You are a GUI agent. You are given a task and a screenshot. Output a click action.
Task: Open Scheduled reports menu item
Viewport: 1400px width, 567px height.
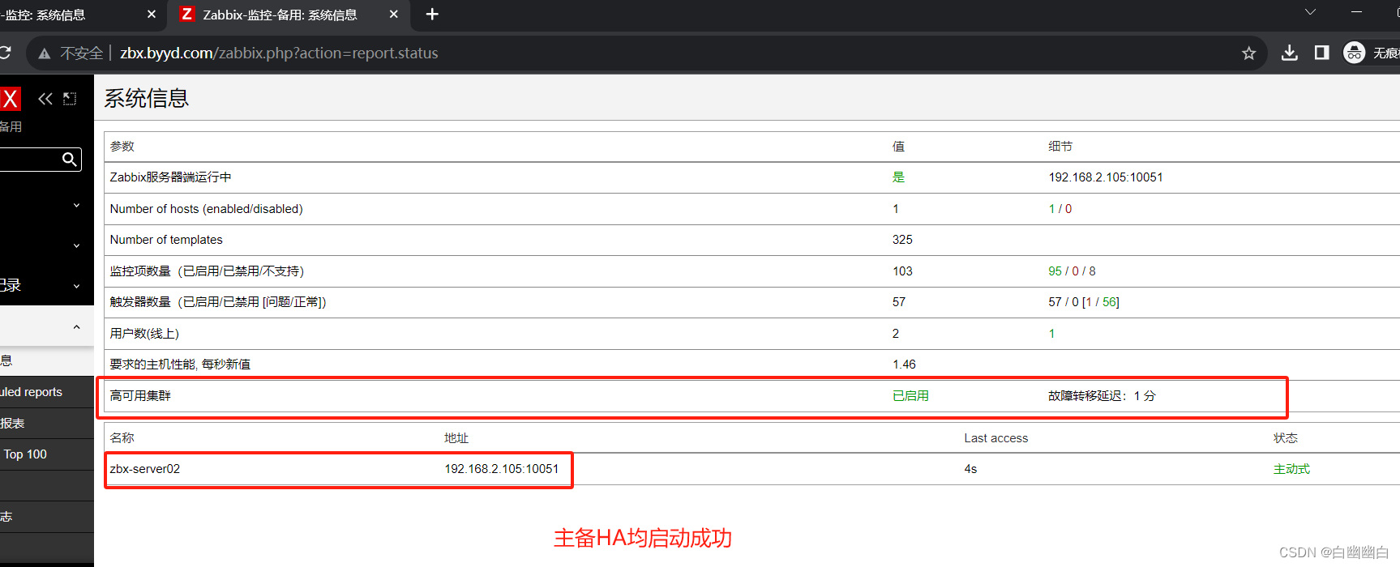[x=47, y=392]
